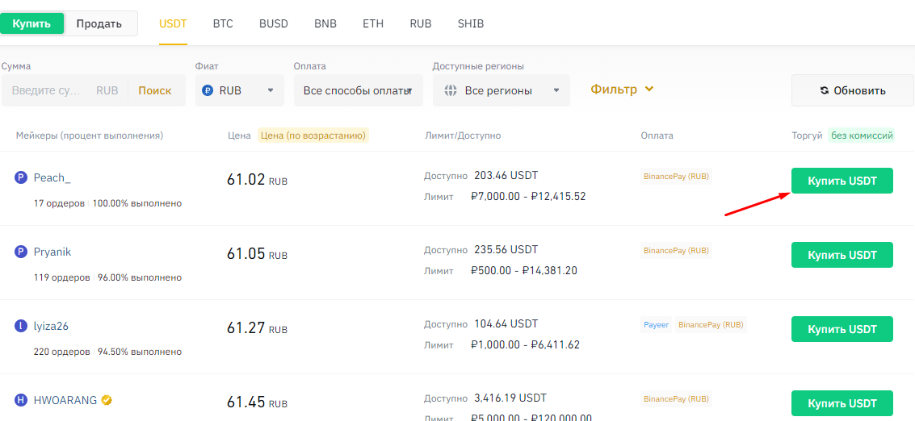Click the 203.46 USDT available amount
This screenshot has width=915, height=421.
click(x=506, y=175)
